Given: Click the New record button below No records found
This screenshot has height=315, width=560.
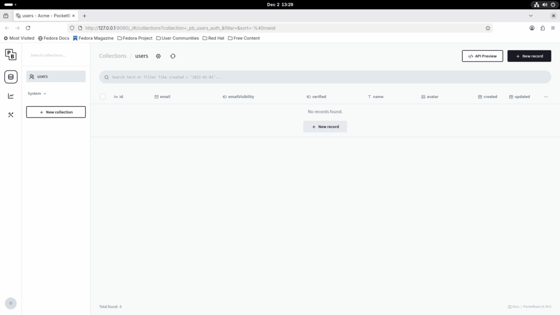Looking at the screenshot, I should click(325, 127).
